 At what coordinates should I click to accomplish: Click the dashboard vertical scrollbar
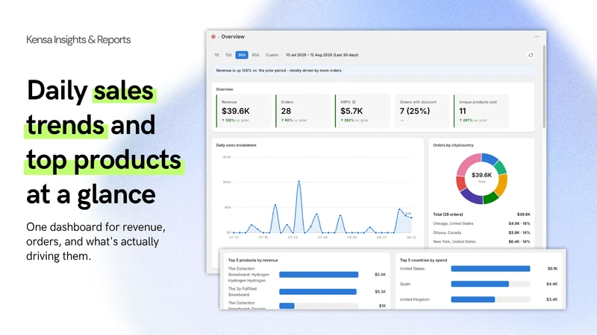(x=544, y=86)
